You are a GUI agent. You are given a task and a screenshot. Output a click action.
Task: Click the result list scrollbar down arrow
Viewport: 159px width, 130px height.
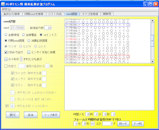(152, 61)
